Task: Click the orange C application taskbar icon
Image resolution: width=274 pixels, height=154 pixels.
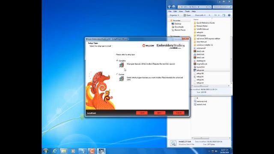Action: tap(92, 151)
